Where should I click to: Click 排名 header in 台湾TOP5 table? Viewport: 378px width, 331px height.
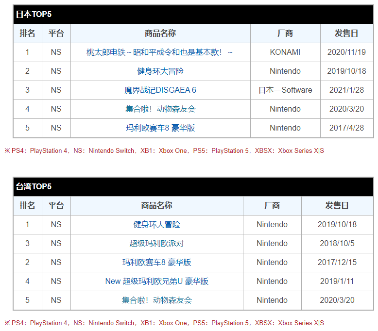pyautogui.click(x=27, y=206)
